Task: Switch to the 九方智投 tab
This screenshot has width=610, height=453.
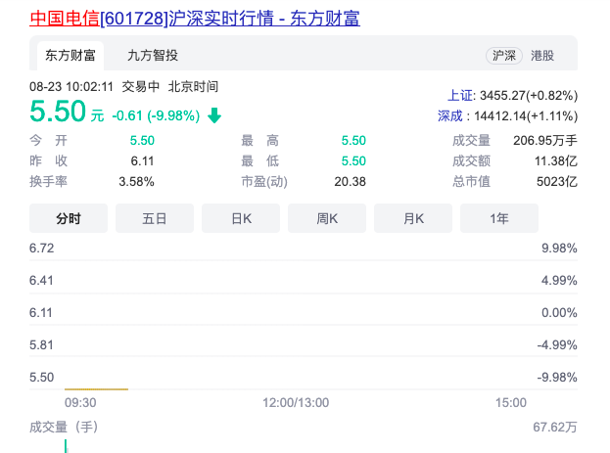Action: [153, 56]
